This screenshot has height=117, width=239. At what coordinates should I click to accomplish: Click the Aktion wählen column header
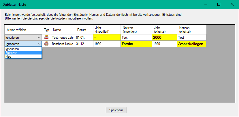point(23,30)
